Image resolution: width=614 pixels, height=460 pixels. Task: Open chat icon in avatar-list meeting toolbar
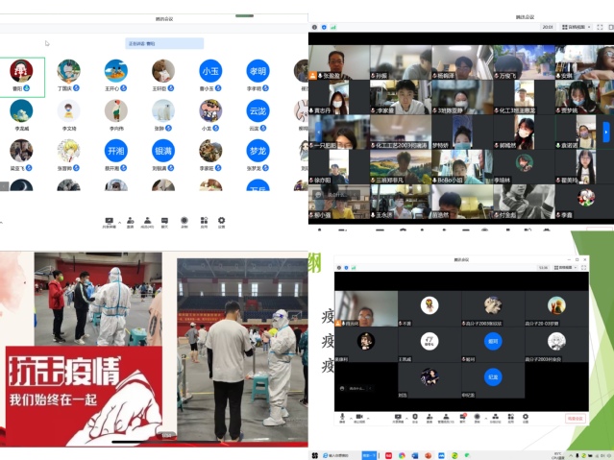(165, 221)
